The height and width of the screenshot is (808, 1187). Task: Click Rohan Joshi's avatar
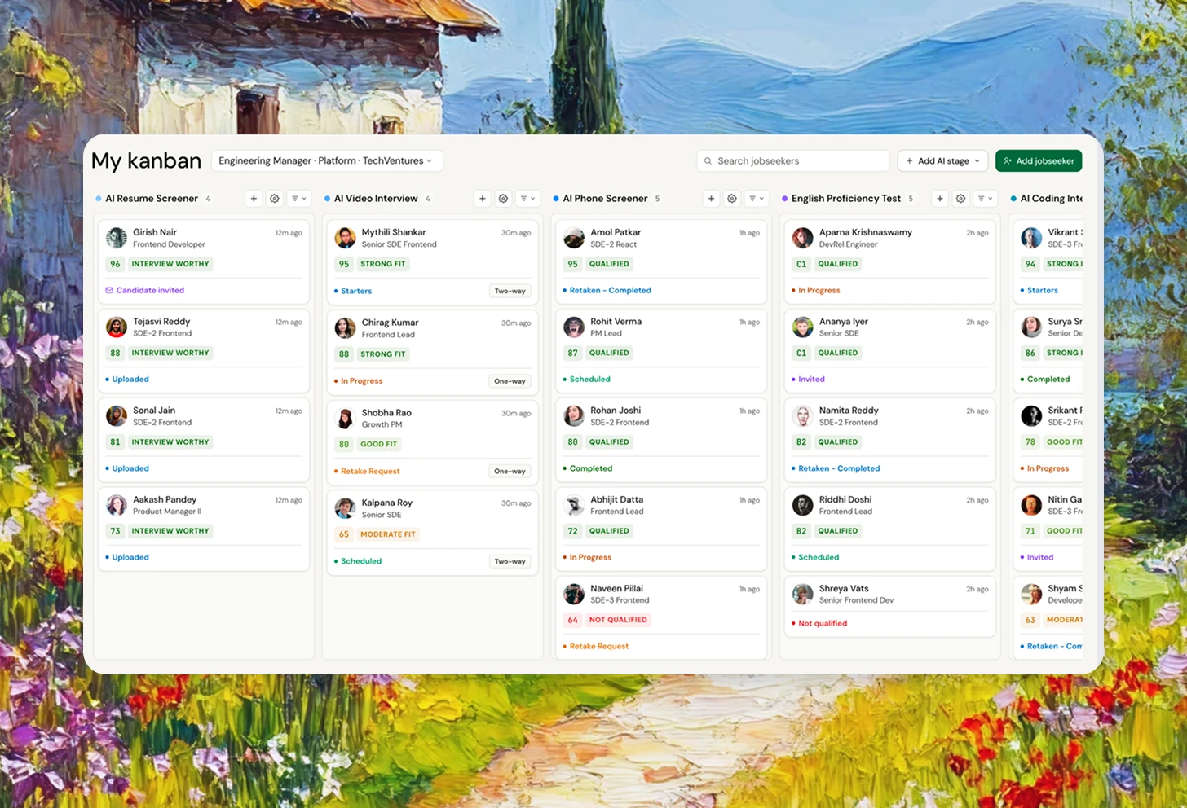tap(574, 416)
